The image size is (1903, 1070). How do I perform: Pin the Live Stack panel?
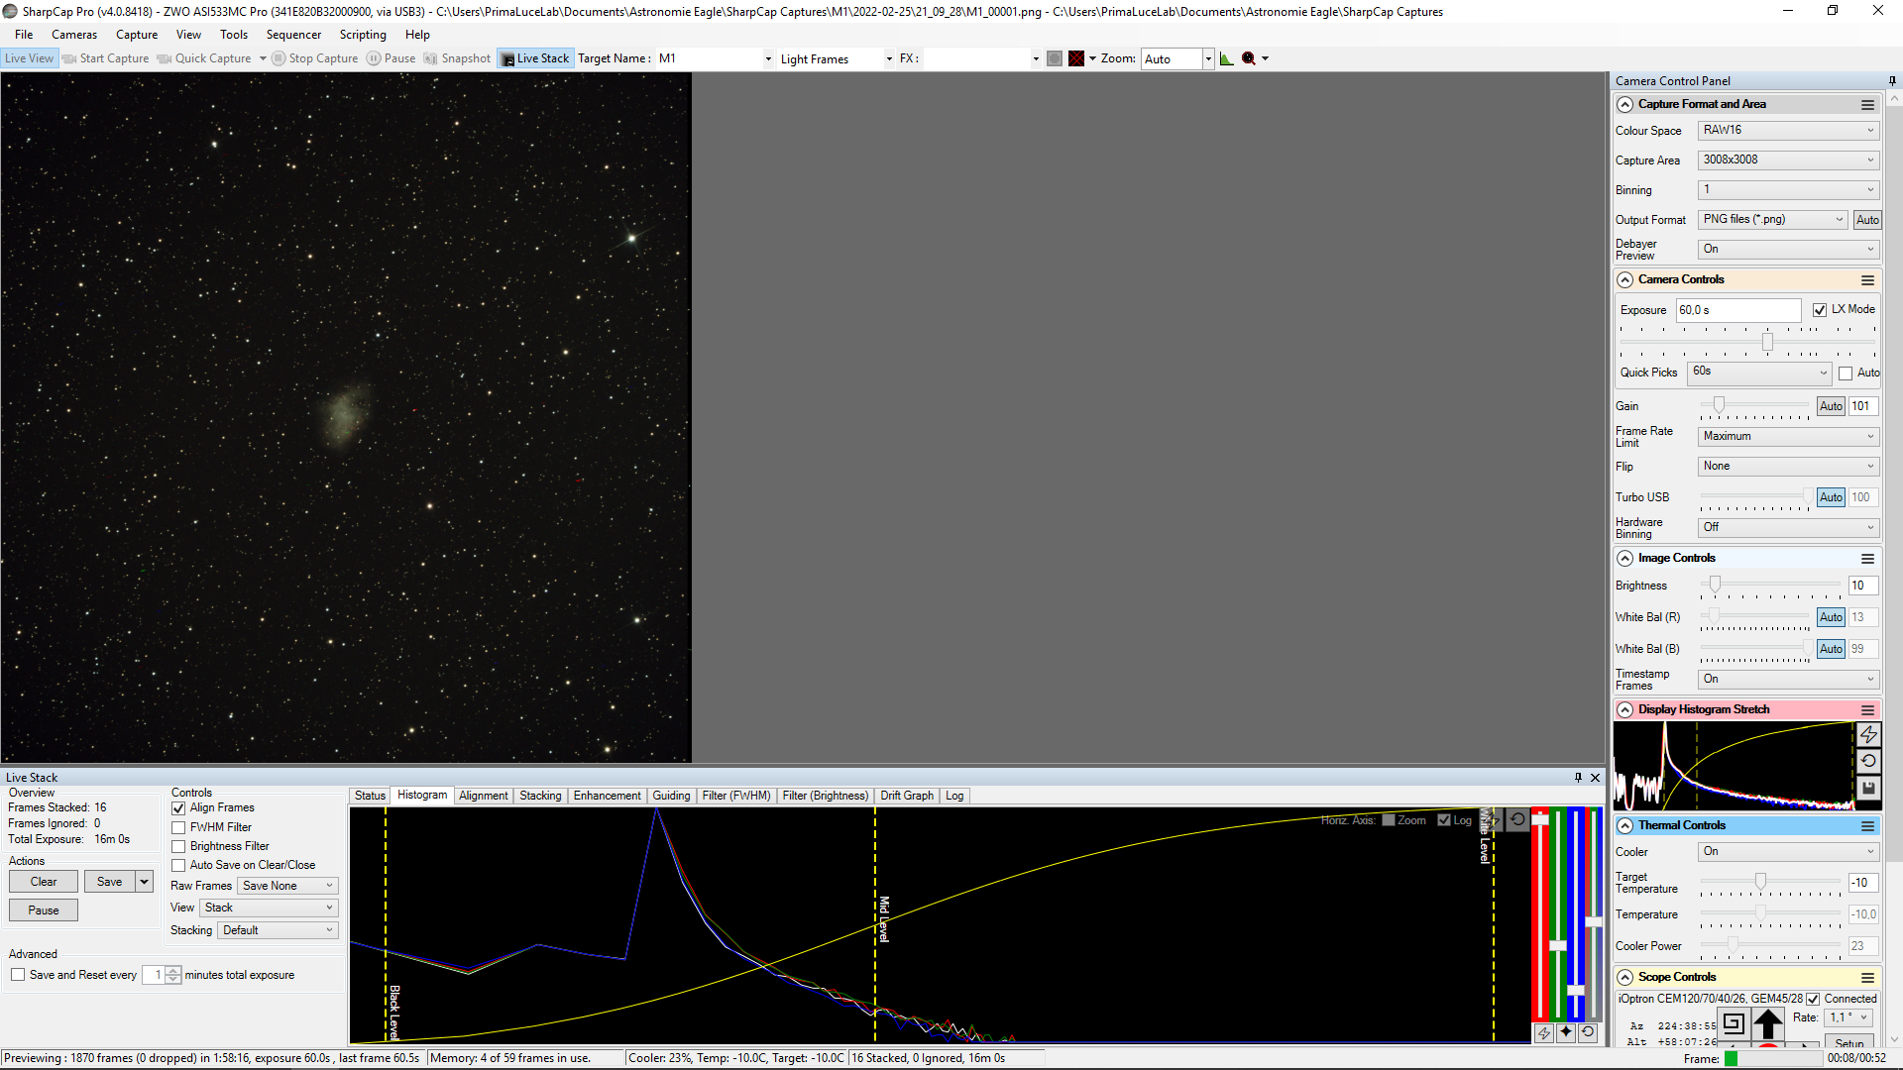tap(1578, 778)
